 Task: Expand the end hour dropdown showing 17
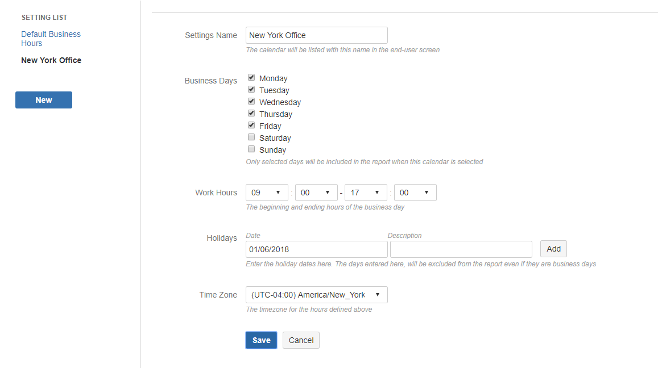(366, 193)
